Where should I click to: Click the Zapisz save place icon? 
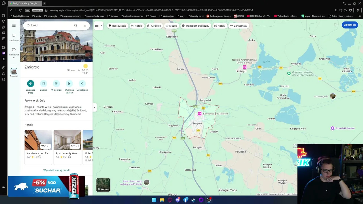click(43, 83)
